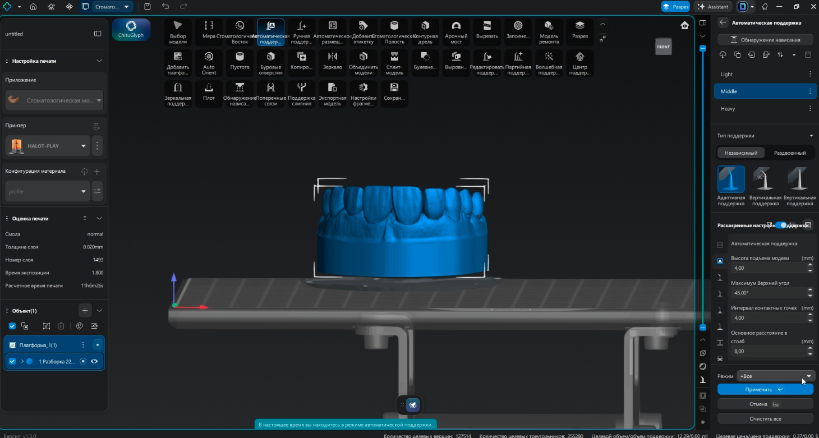Select the Heavy support preset

765,109
